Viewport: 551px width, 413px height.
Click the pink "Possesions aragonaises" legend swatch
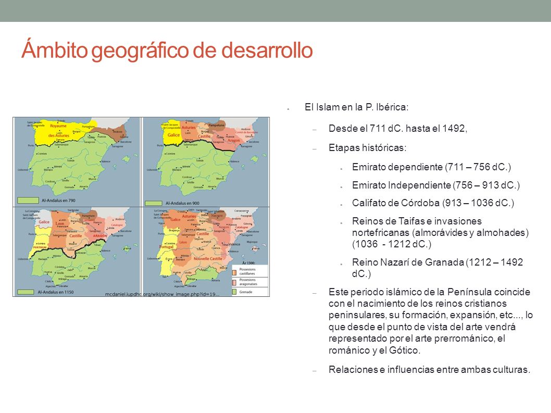tap(234, 282)
